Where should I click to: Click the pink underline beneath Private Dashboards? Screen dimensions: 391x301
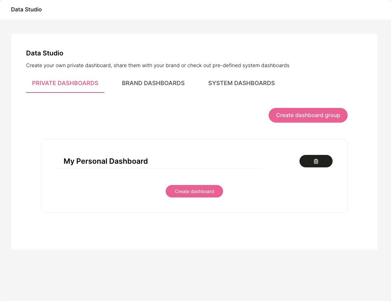65,93
